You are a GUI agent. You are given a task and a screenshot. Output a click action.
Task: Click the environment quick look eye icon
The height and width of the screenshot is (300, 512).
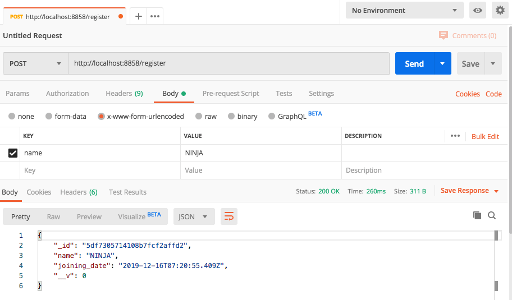point(478,10)
